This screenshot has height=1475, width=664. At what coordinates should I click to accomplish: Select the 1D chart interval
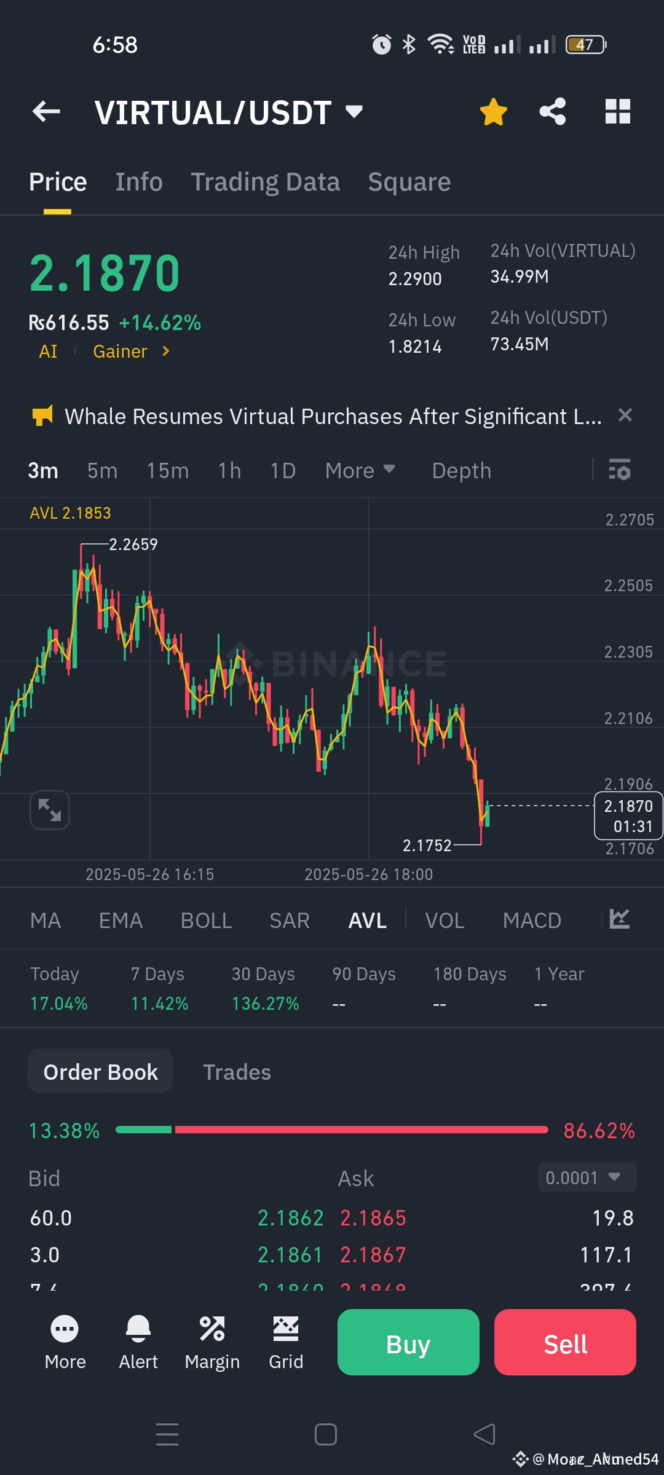coord(283,471)
